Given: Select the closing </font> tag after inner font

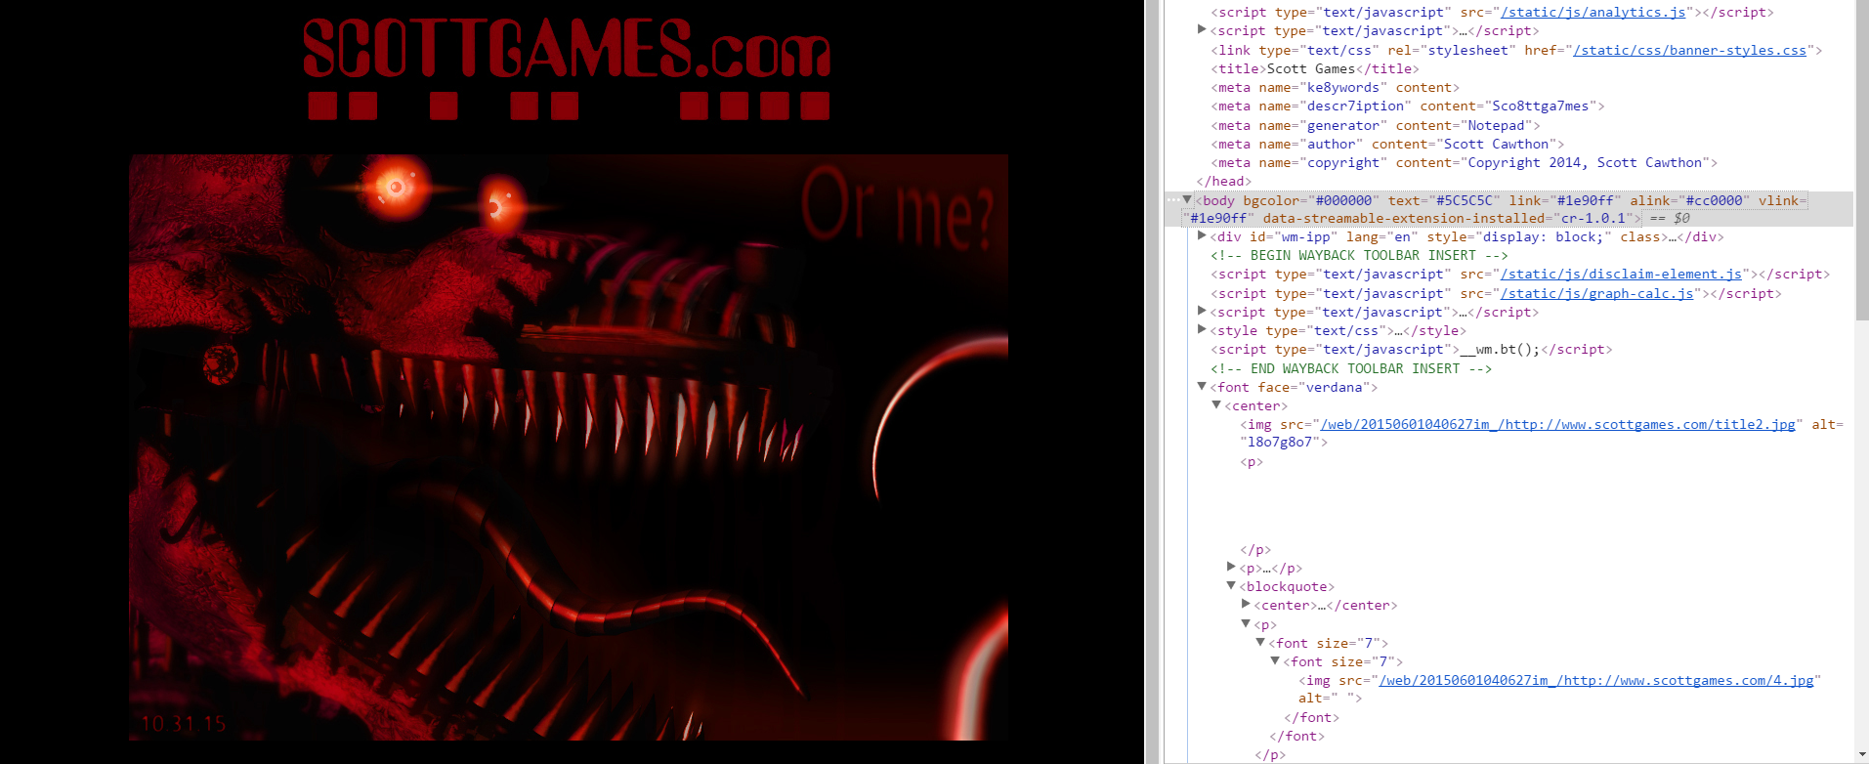Looking at the screenshot, I should [x=1311, y=717].
